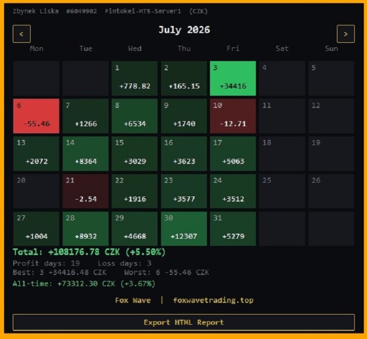The height and width of the screenshot is (339, 367).
Task: Select July 17 cell showing +5063
Action: [x=233, y=154]
